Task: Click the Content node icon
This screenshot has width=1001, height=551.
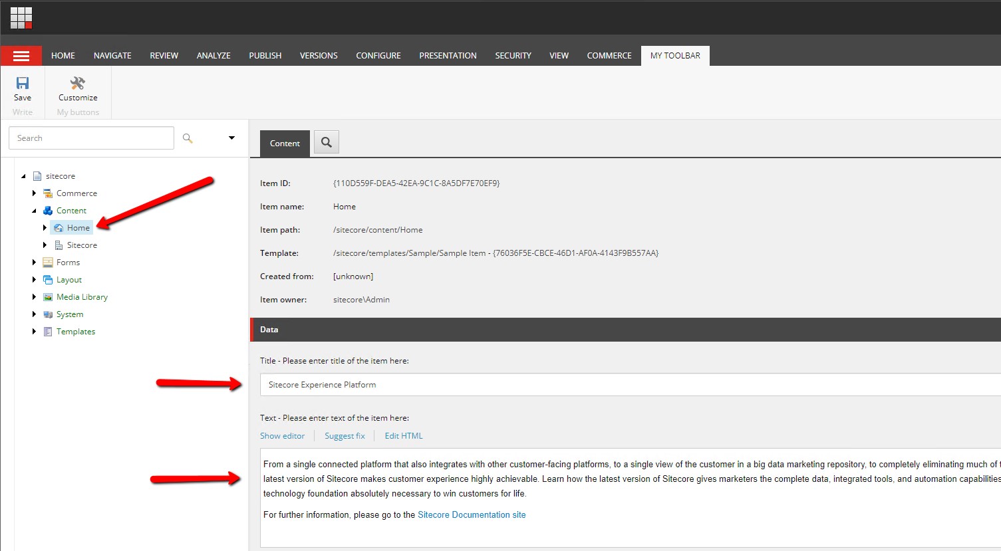Action: pyautogui.click(x=48, y=211)
